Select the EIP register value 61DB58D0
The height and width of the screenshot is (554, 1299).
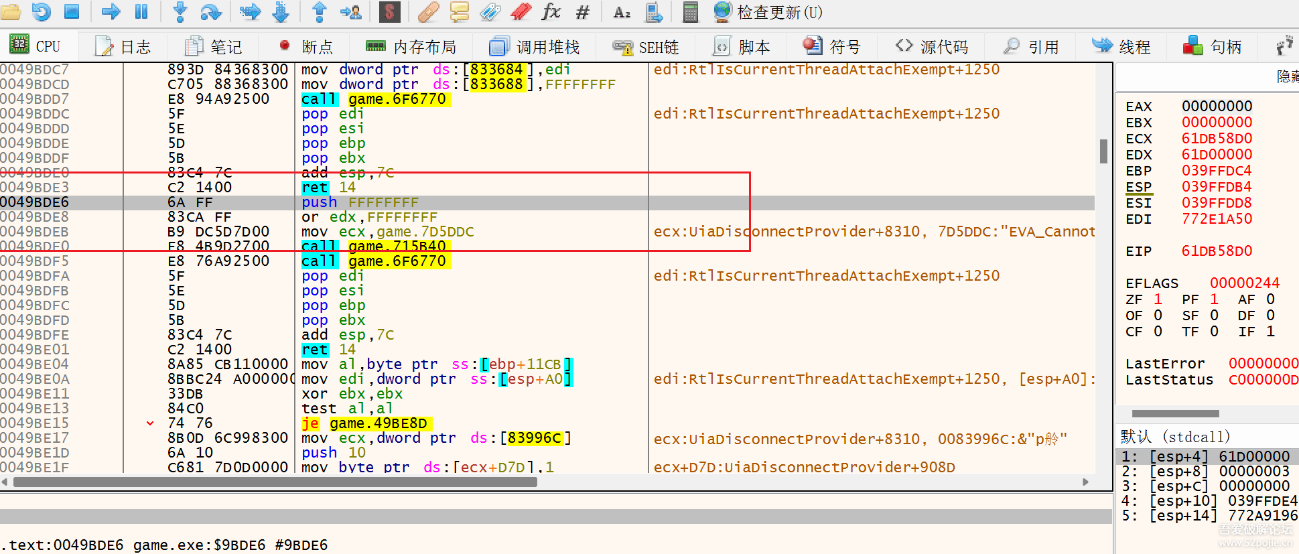pos(1217,251)
